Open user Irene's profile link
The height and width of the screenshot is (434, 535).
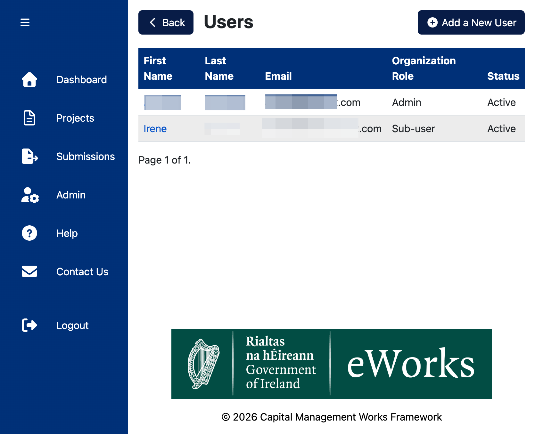point(155,129)
